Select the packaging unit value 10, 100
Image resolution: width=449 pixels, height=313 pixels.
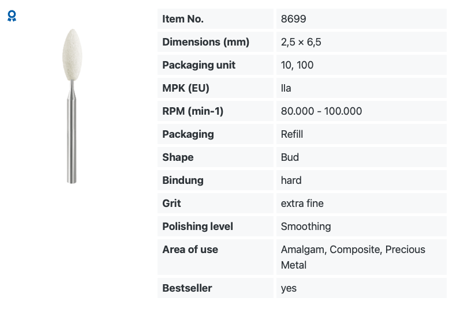coord(297,65)
